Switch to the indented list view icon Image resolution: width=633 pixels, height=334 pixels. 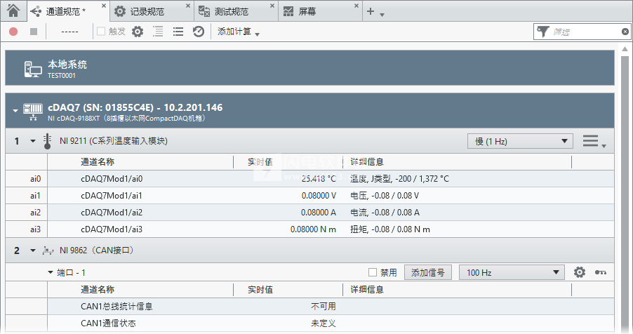click(x=158, y=32)
